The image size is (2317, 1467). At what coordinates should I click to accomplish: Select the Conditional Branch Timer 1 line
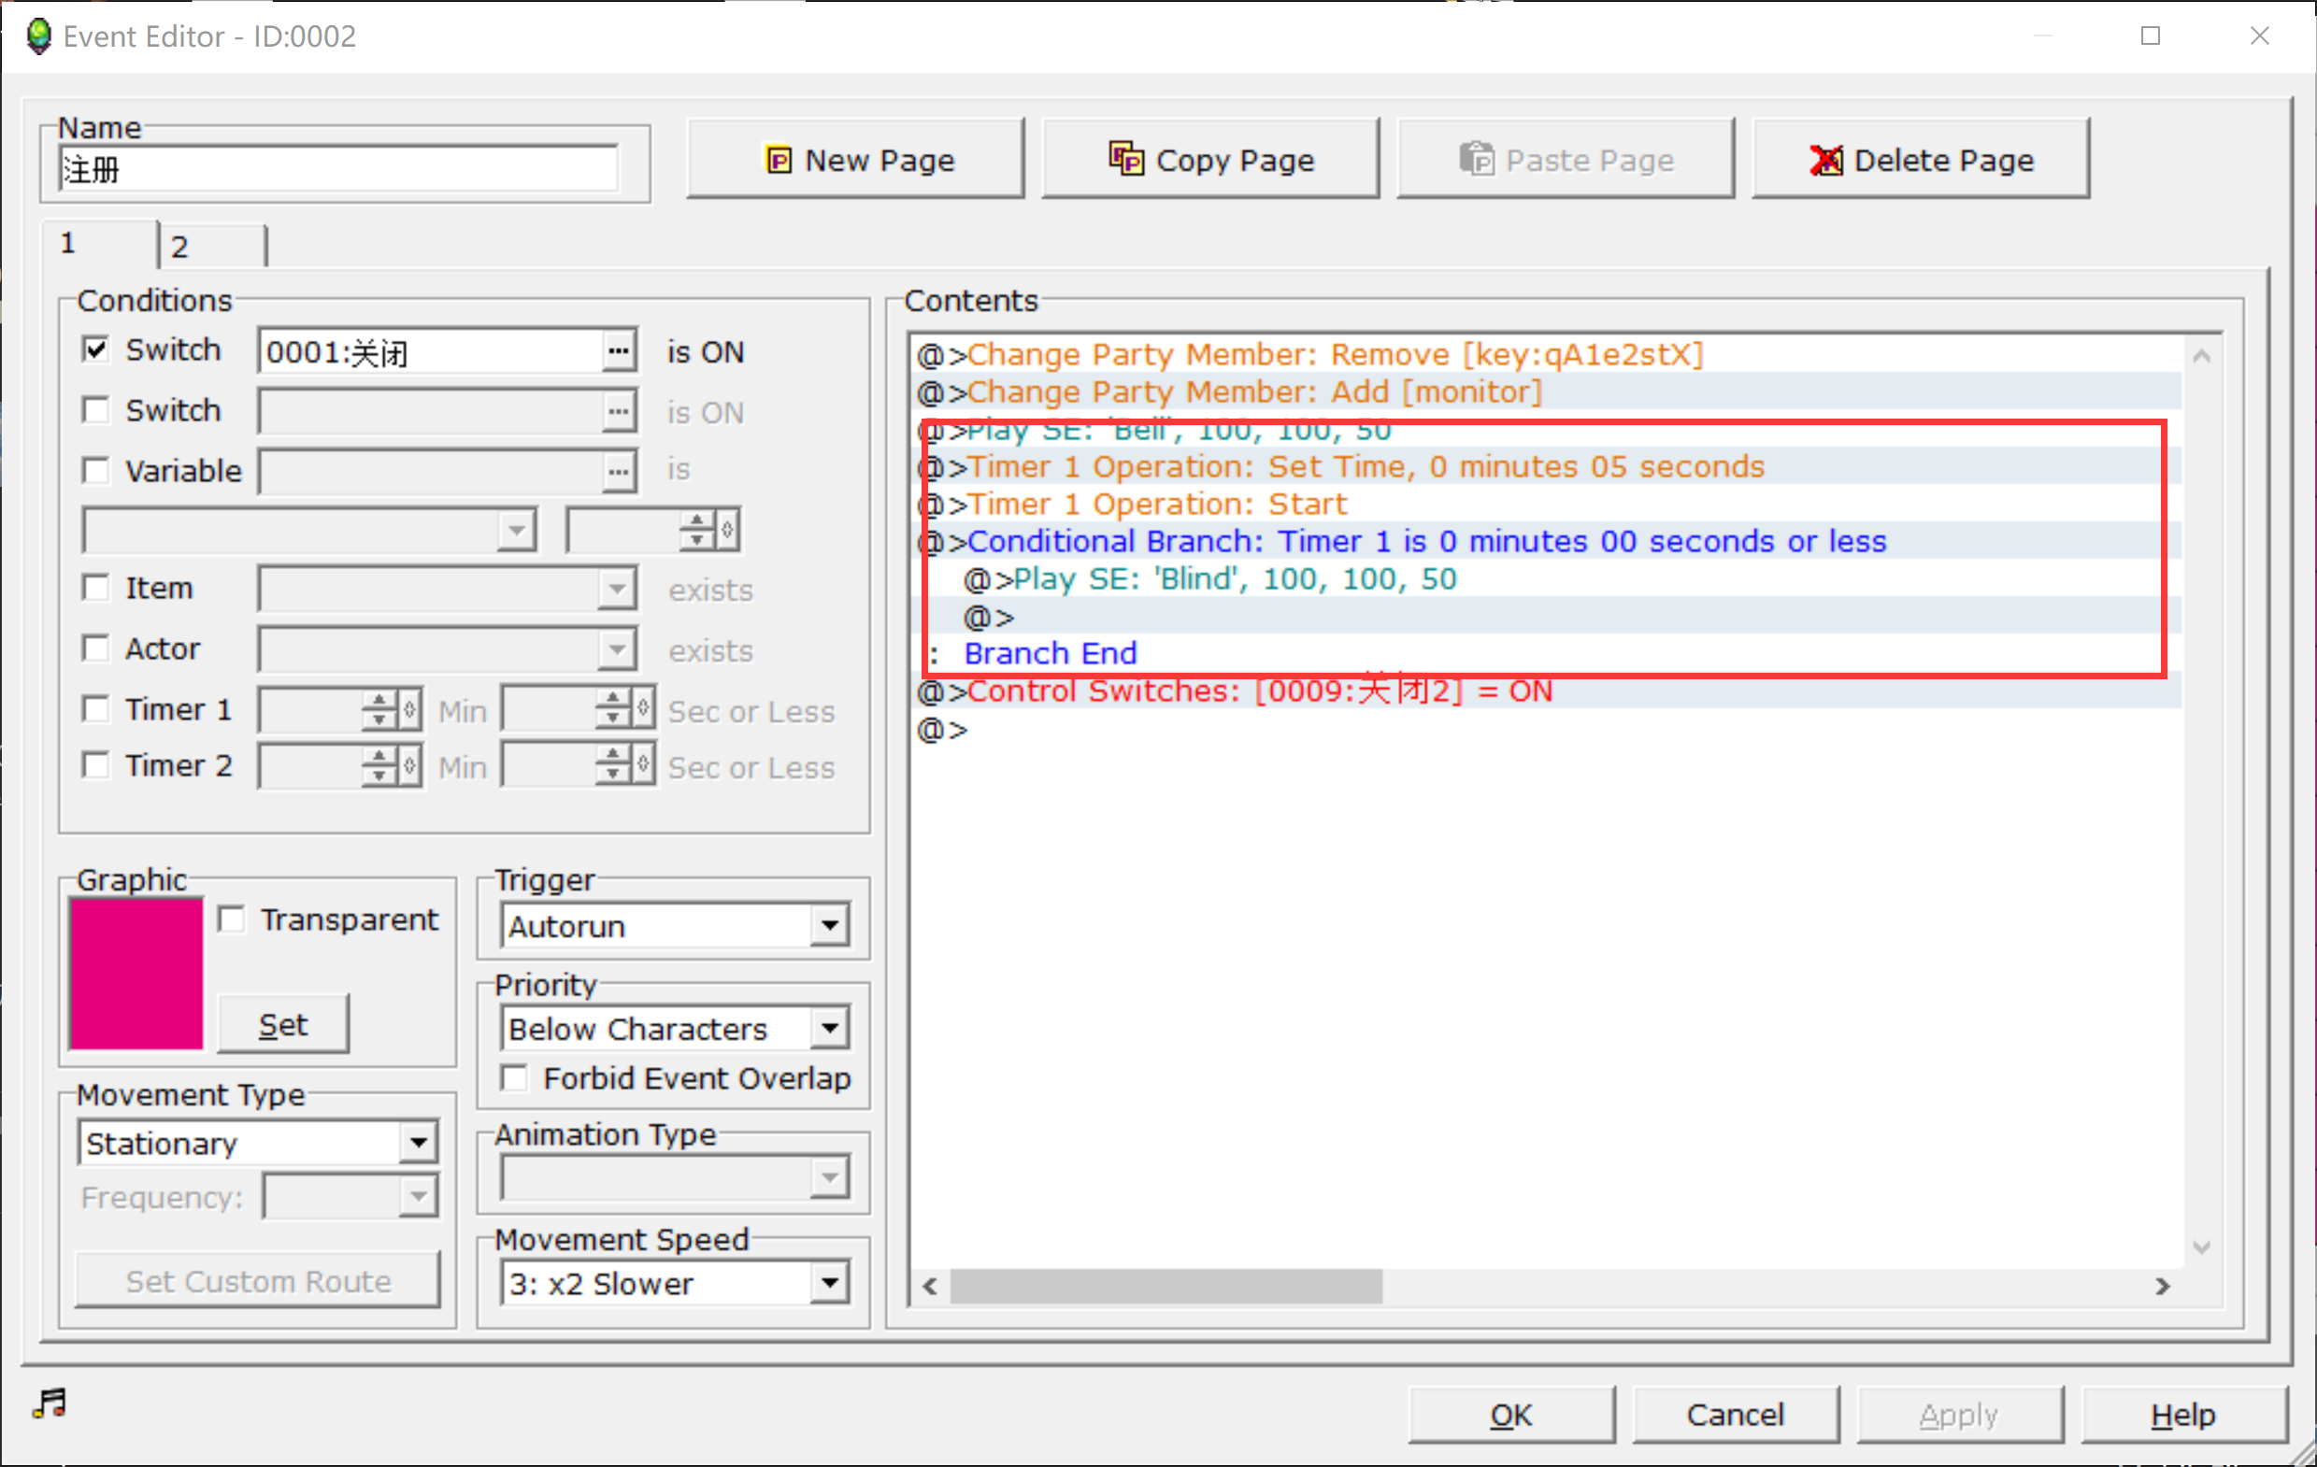(x=1547, y=542)
